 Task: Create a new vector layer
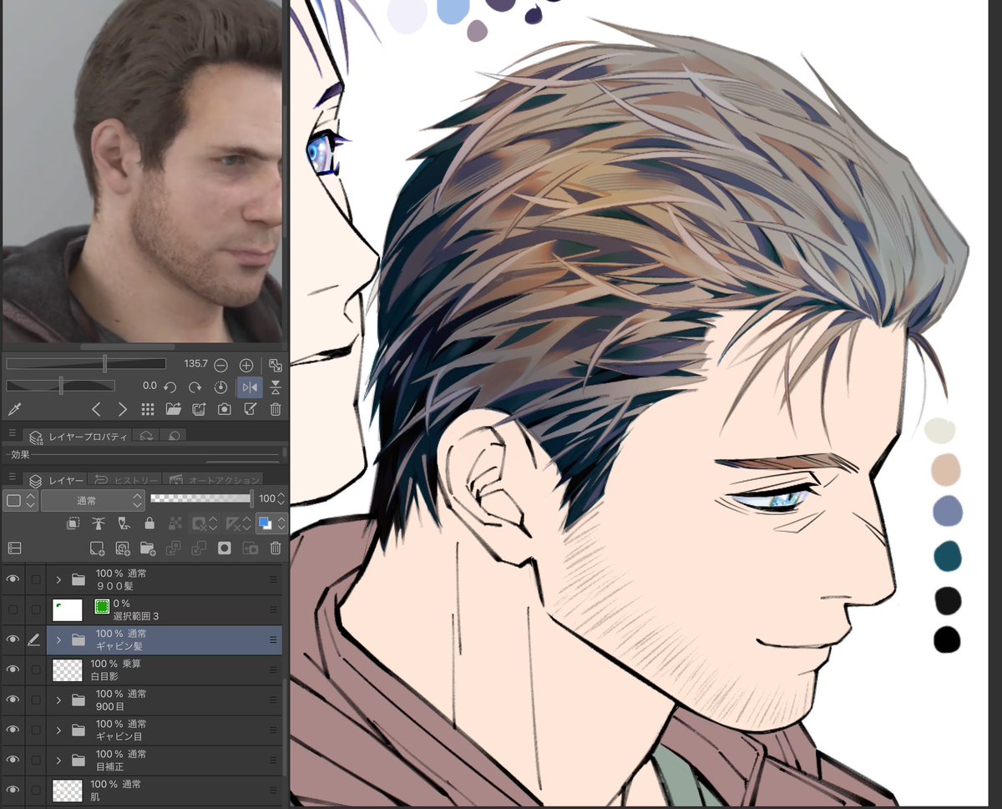(123, 549)
